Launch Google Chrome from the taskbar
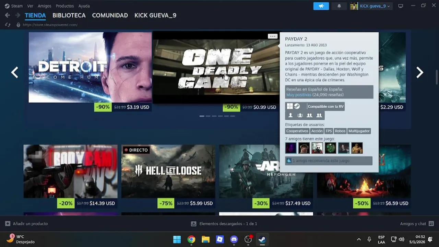This screenshot has height=247, width=439. point(191,239)
